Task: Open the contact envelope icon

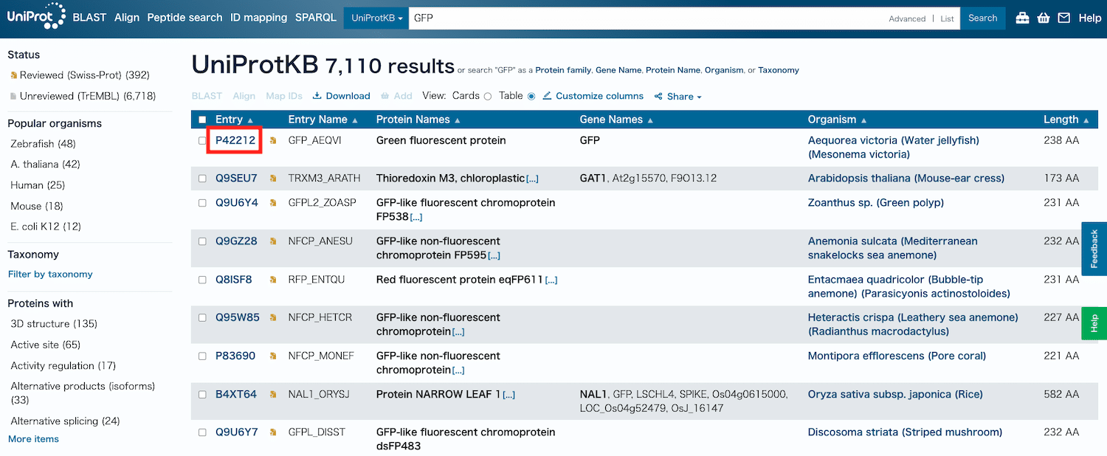Action: coord(1063,17)
